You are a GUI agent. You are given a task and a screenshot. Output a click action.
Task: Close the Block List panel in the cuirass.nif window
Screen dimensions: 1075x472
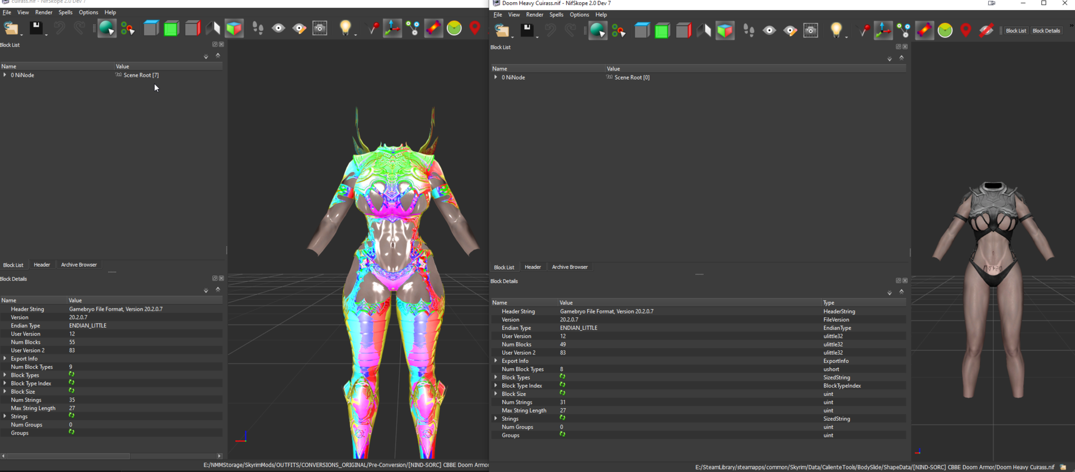222,44
